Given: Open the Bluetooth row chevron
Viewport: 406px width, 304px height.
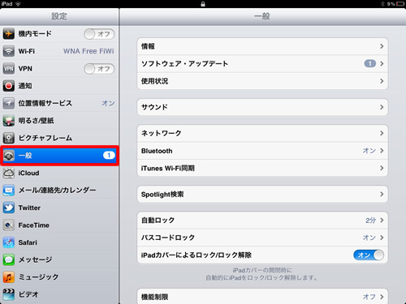Looking at the screenshot, I should (x=382, y=151).
